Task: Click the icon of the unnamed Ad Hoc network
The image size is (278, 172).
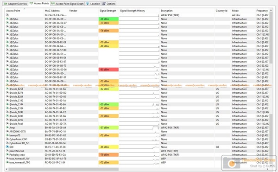Action: (7, 15)
